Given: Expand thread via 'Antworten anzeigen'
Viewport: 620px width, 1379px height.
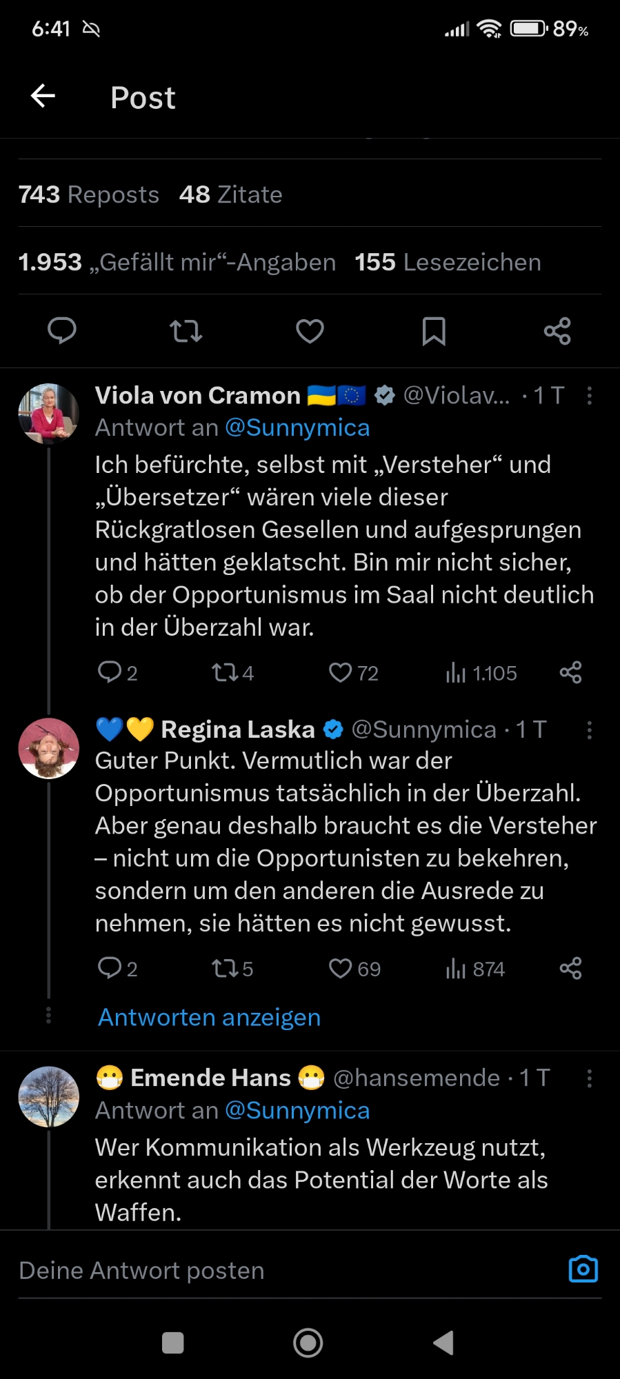Looking at the screenshot, I should click(x=209, y=1018).
